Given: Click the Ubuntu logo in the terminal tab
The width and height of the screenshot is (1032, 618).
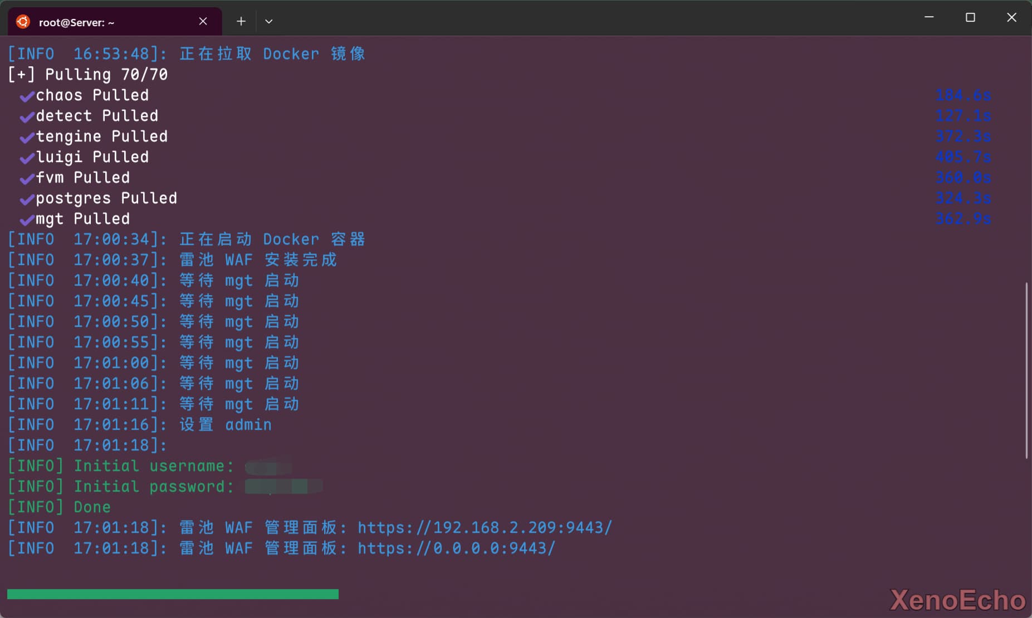Looking at the screenshot, I should (x=23, y=22).
